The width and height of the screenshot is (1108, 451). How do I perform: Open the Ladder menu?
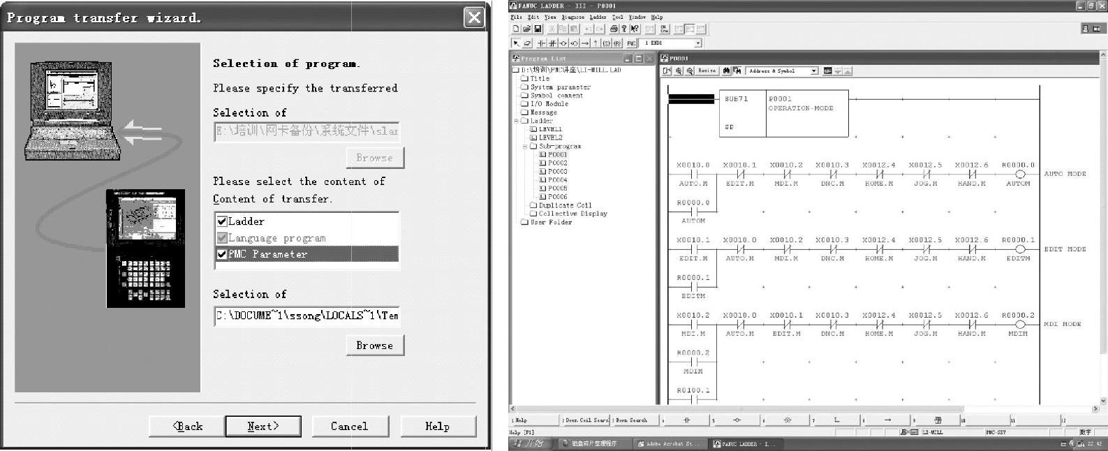tap(598, 17)
